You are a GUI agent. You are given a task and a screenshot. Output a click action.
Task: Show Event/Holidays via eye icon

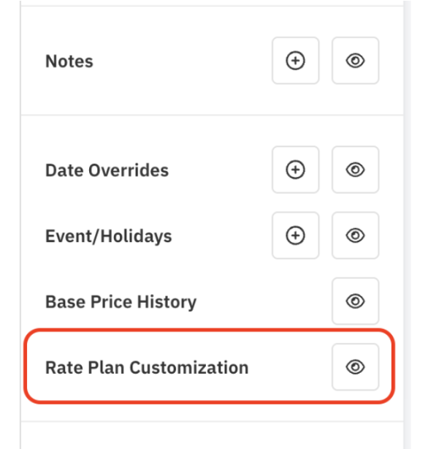355,235
